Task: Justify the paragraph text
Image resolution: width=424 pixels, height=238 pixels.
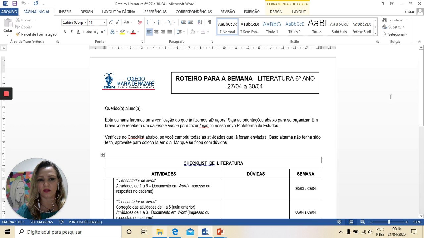Action: (x=170, y=32)
